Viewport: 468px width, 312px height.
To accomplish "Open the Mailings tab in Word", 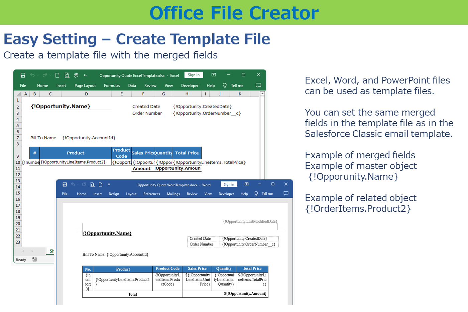I will [173, 194].
